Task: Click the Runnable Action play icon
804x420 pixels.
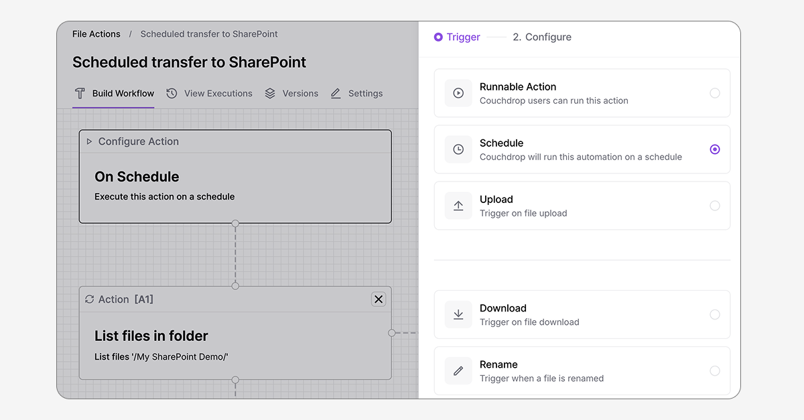Action: click(458, 93)
